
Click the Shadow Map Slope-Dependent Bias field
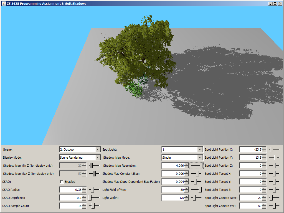pyautogui.click(x=173, y=182)
